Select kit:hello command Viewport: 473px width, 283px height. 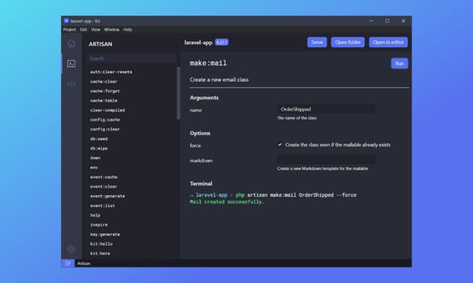[x=101, y=244]
